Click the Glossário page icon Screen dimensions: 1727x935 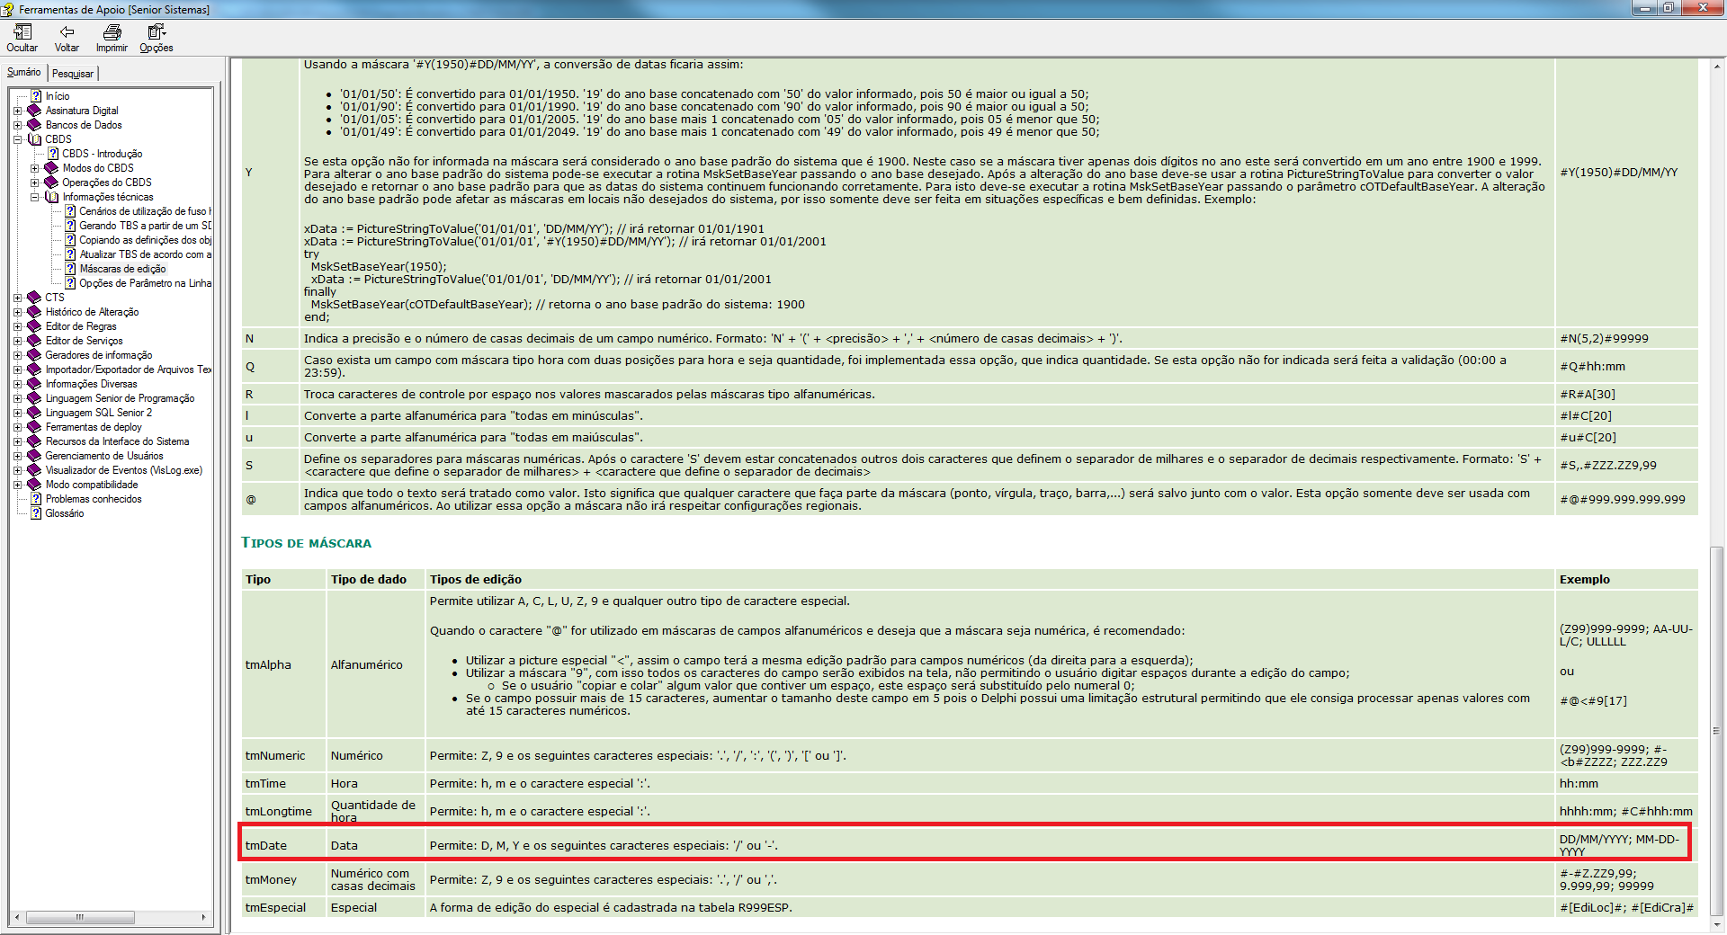click(x=36, y=513)
